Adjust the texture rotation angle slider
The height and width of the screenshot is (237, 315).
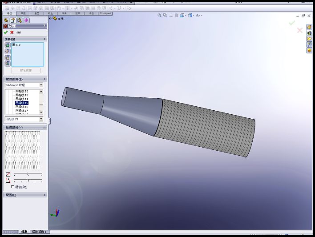pos(28,180)
